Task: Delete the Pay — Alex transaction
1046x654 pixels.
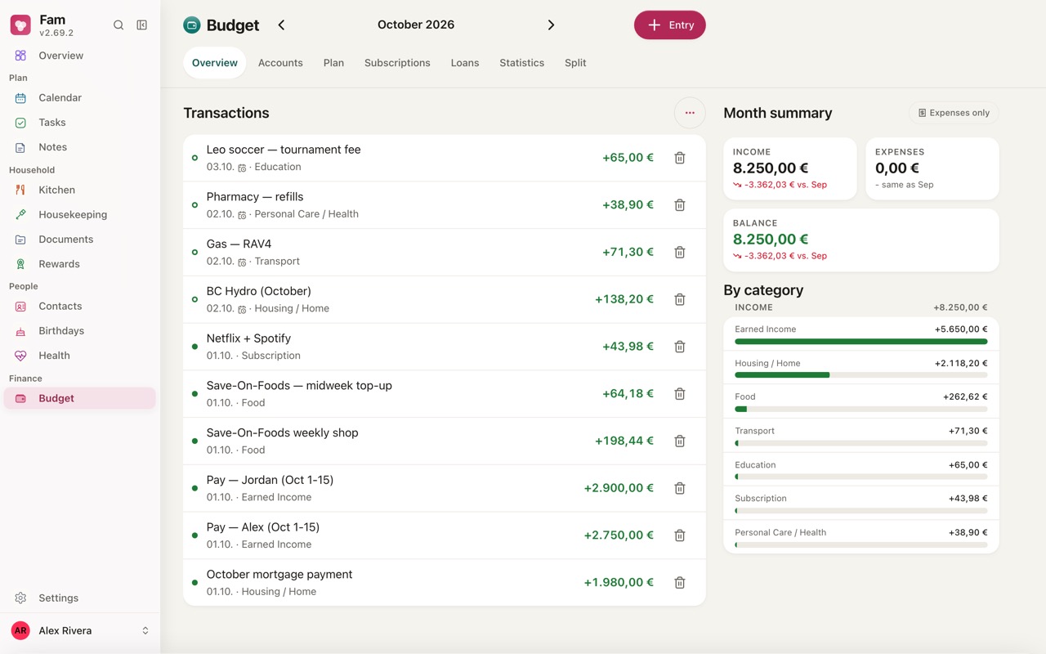Action: (679, 535)
